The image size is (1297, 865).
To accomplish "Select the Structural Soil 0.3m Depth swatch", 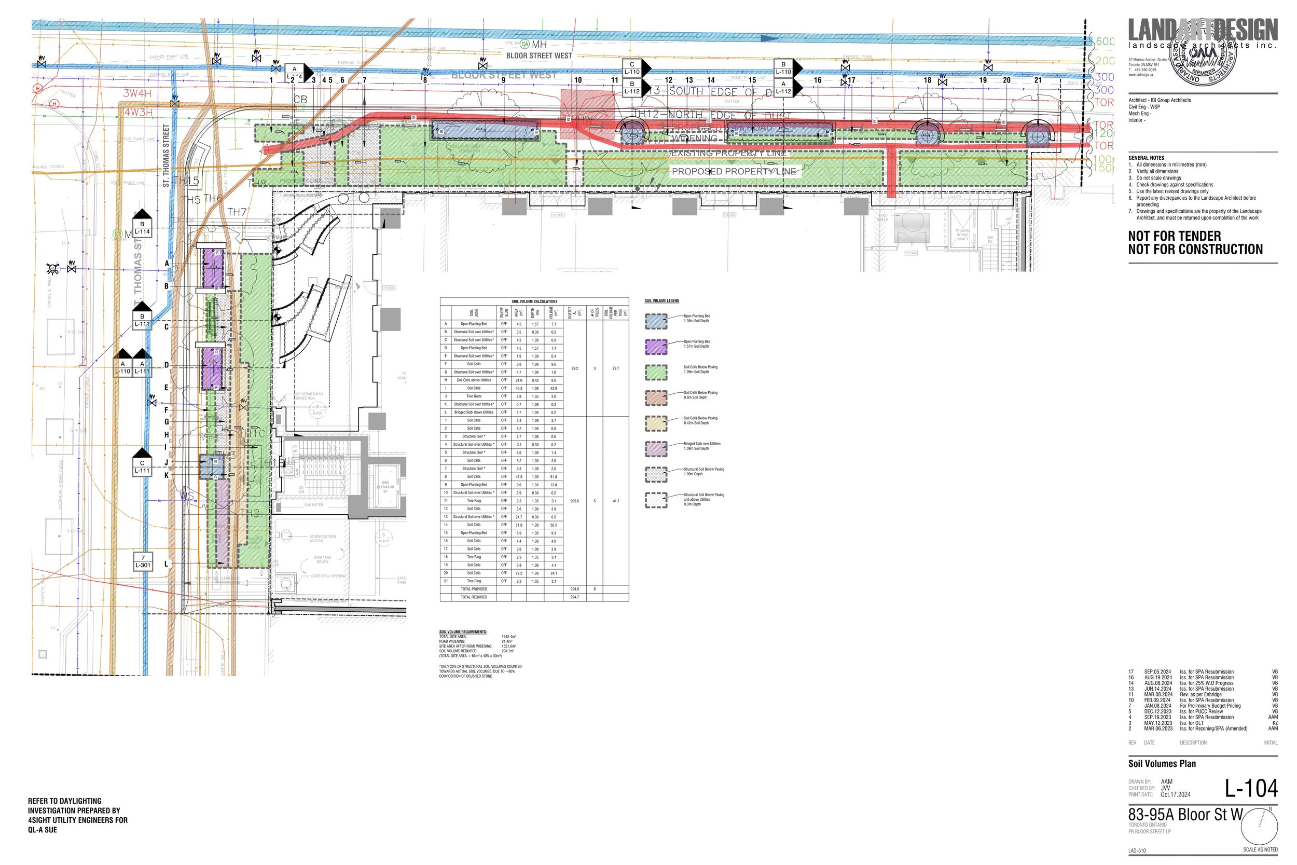I will [x=656, y=500].
